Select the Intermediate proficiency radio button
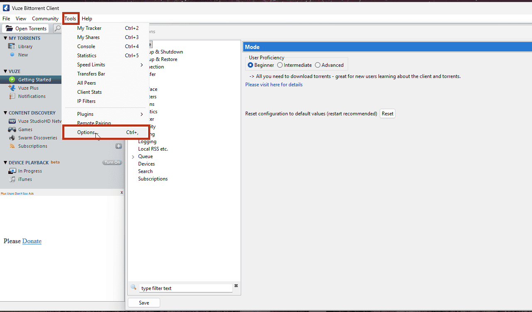The height and width of the screenshot is (312, 532). (x=280, y=65)
